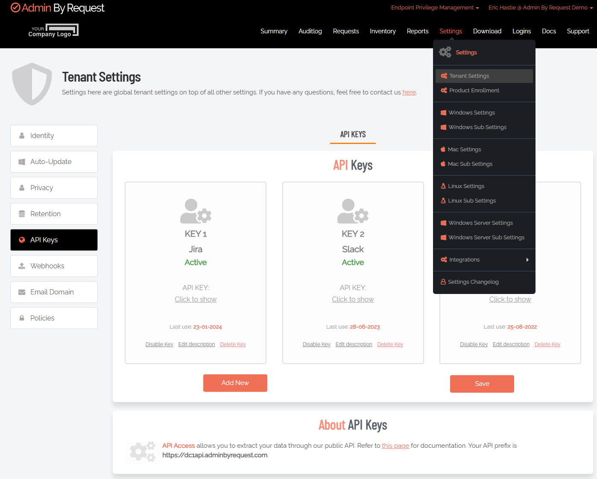Click the Webhooks upload icon in sidebar

22,266
